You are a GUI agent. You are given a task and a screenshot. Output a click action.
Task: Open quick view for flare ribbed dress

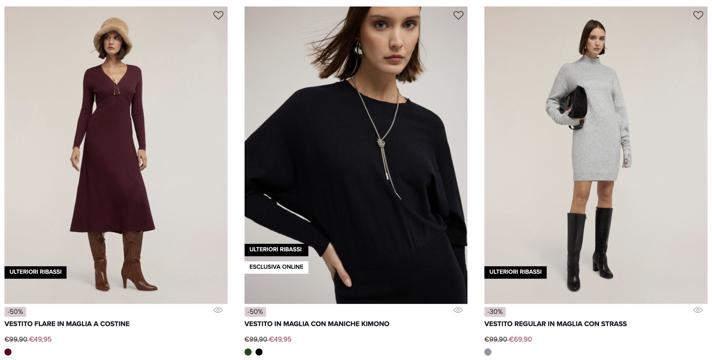[218, 310]
